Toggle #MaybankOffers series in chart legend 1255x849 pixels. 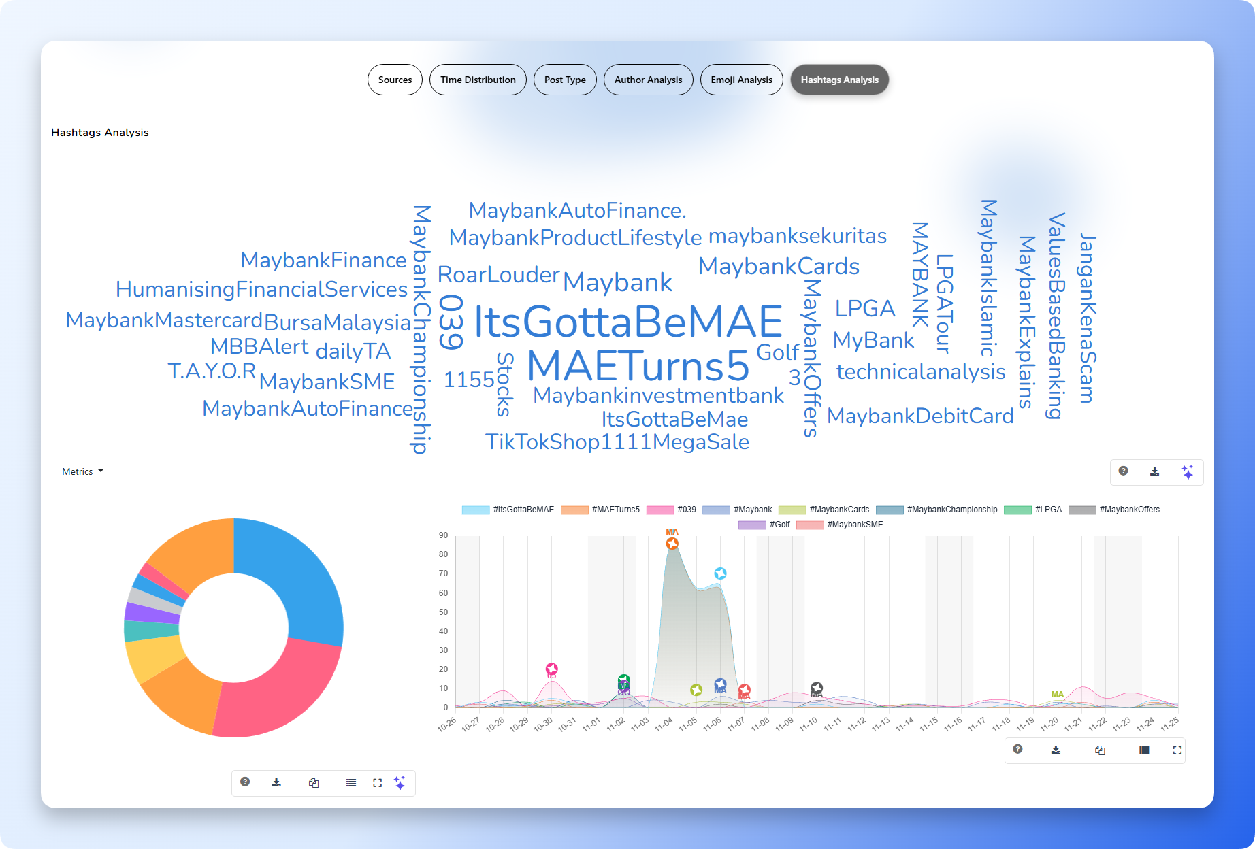point(1114,510)
